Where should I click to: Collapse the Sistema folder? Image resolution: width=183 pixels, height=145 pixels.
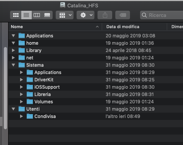(x=13, y=65)
